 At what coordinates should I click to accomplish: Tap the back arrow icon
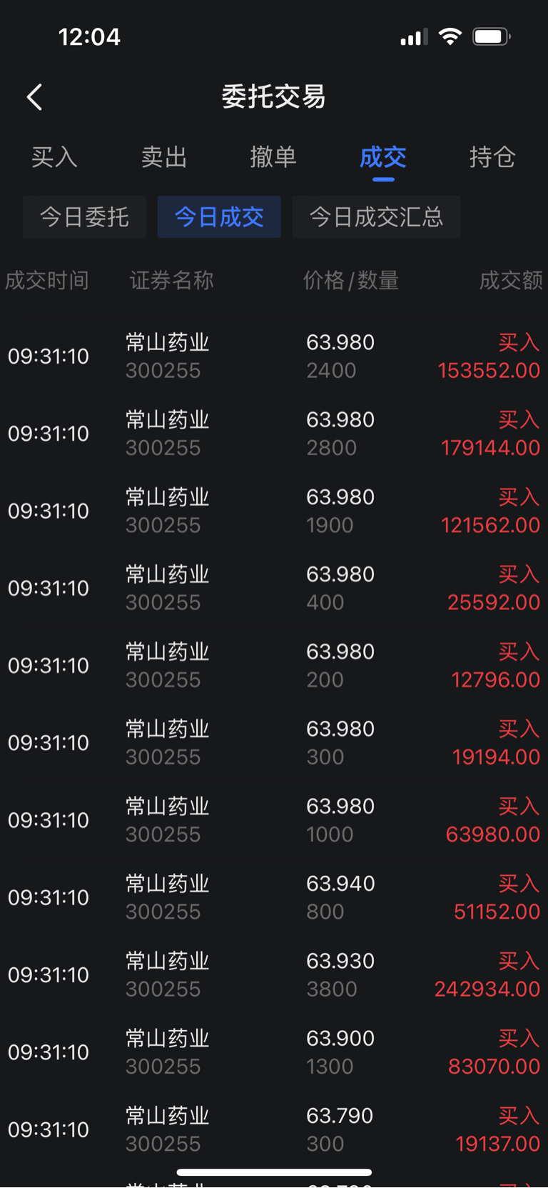pos(34,97)
